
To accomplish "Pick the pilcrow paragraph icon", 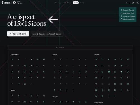I will click(18, 78).
